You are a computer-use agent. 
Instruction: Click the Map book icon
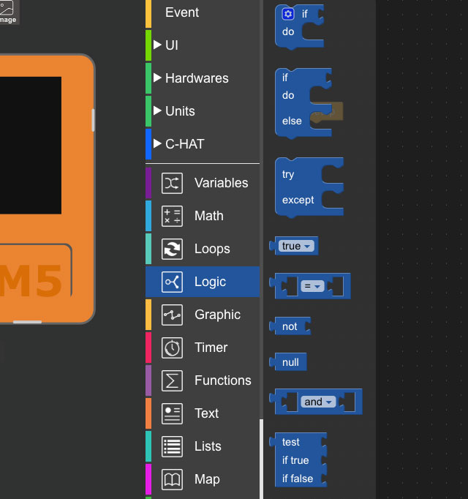point(172,479)
